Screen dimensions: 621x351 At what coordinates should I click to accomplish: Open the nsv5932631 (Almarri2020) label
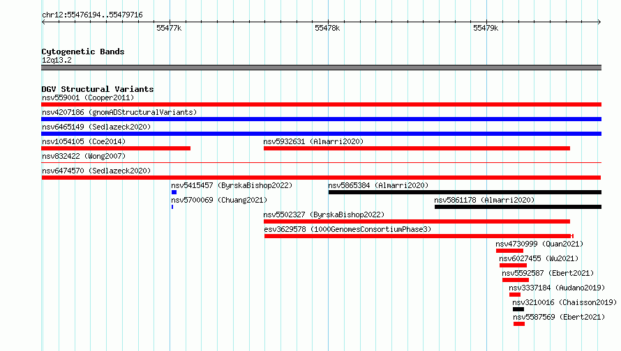point(313,141)
